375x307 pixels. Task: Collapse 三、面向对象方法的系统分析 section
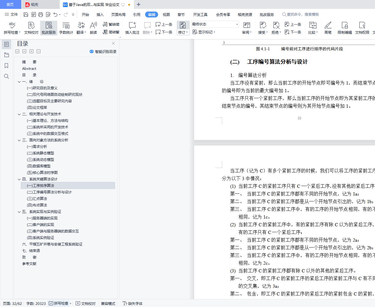click(19, 140)
